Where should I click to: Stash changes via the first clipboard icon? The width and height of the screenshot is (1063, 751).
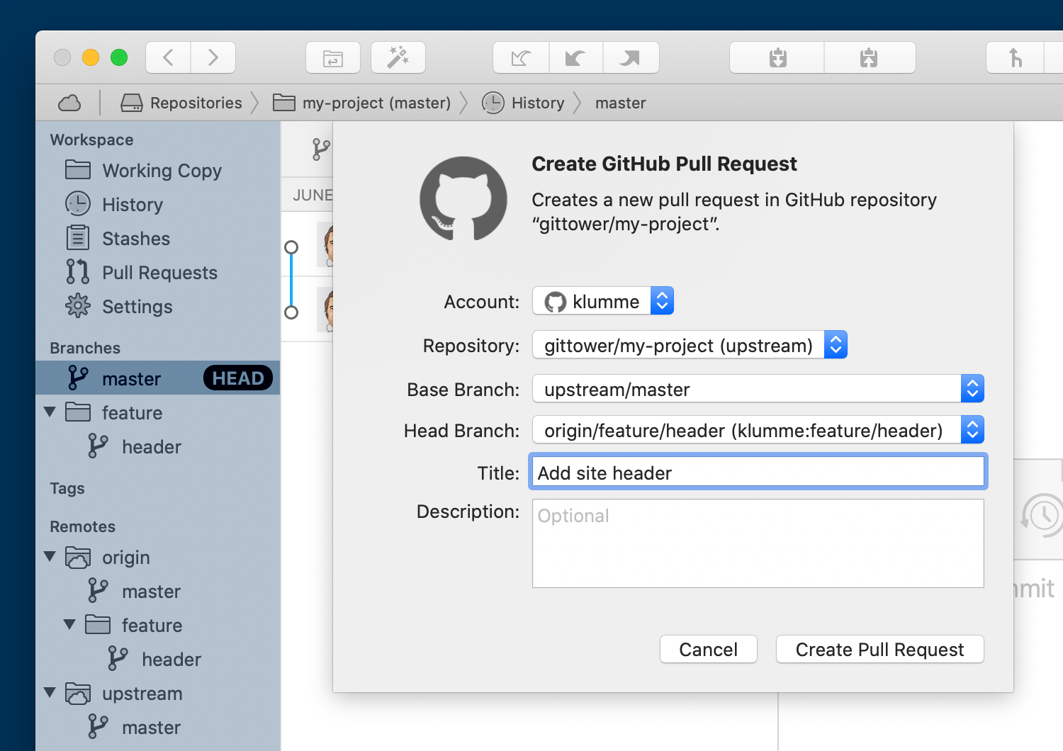(x=776, y=57)
